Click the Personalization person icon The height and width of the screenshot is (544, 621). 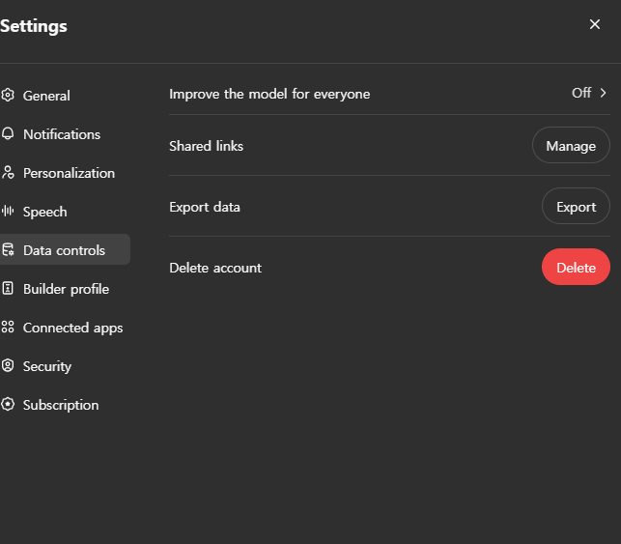click(x=8, y=173)
